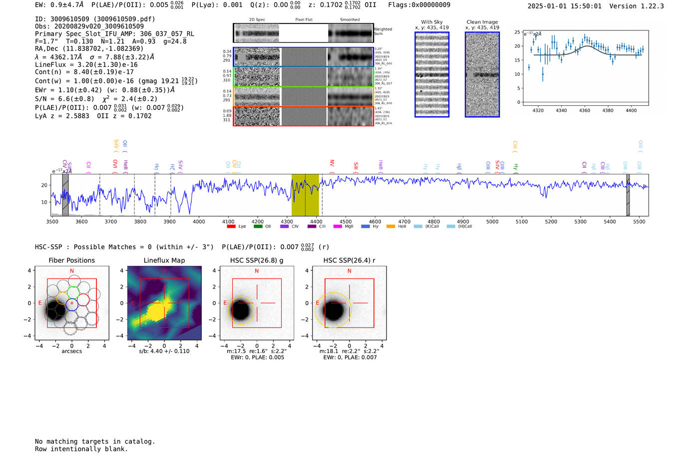Click 'Row intentionally blank.'
The width and height of the screenshot is (699, 476).
click(81, 449)
